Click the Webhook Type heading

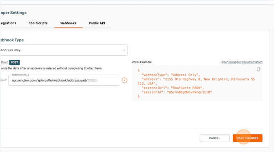click(12, 40)
